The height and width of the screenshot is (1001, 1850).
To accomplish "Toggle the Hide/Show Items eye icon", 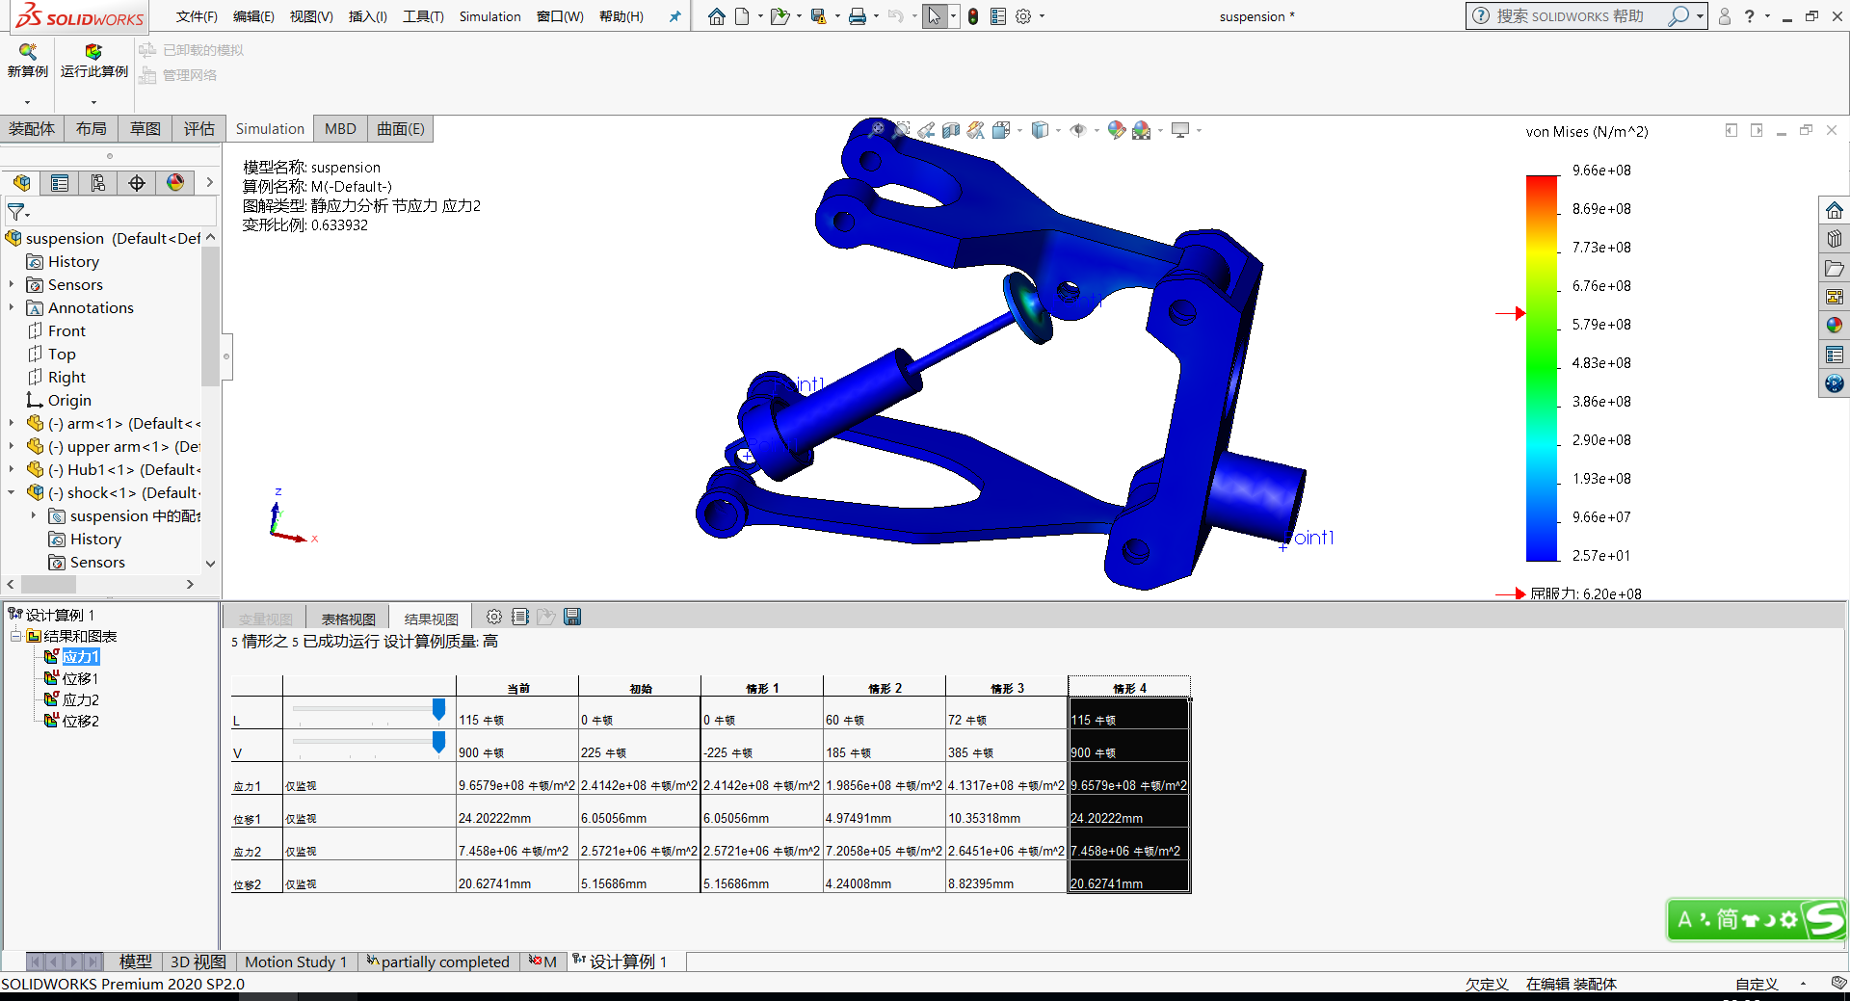I will [x=1078, y=130].
